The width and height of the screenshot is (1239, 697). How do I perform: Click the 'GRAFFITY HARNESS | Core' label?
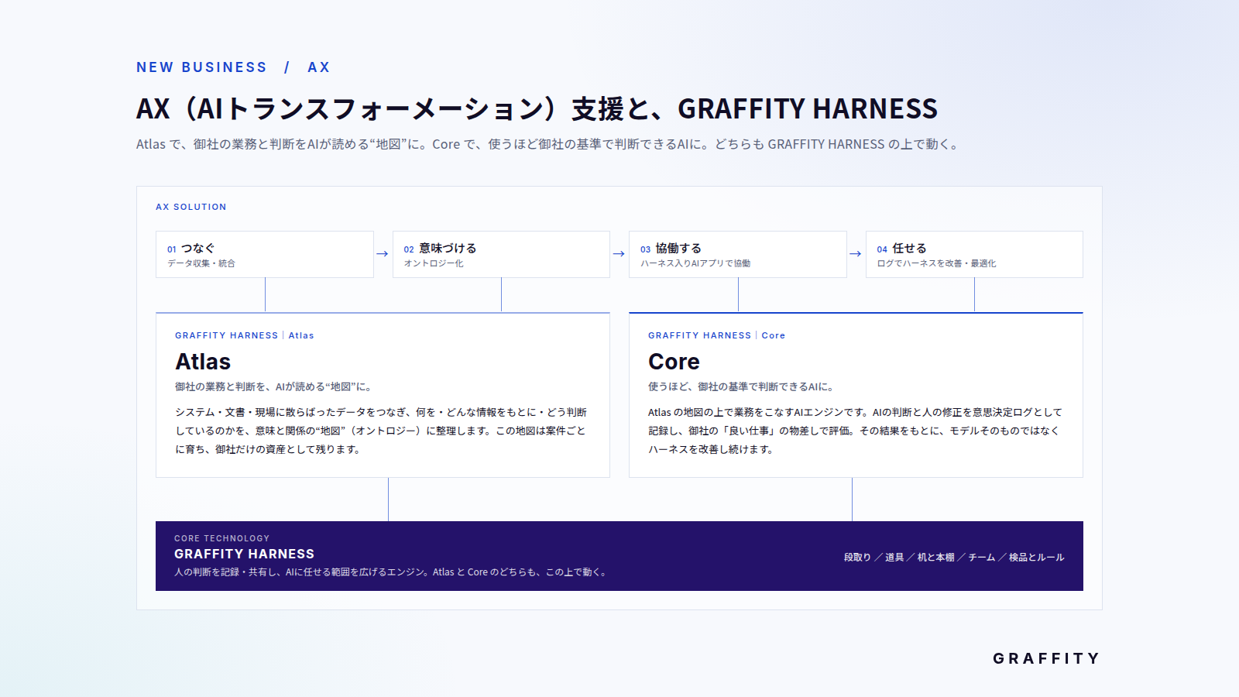pyautogui.click(x=716, y=335)
